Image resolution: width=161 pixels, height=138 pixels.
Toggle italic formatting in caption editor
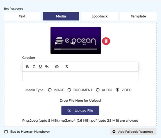[x=34, y=67]
